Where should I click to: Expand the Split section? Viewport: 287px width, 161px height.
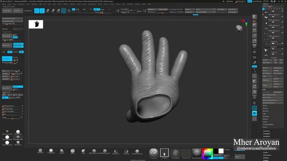(x=264, y=89)
